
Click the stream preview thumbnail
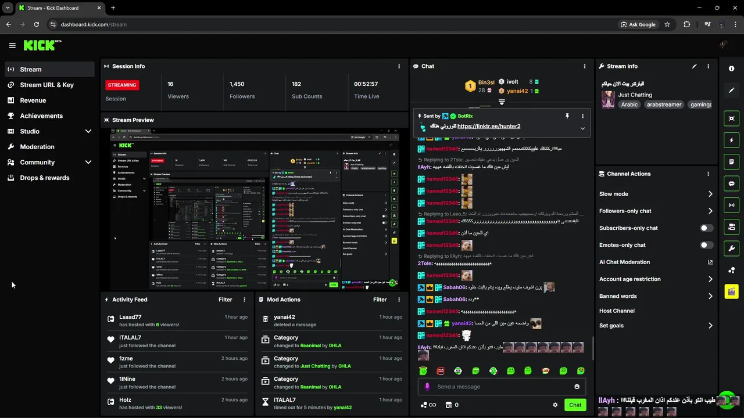click(255, 209)
